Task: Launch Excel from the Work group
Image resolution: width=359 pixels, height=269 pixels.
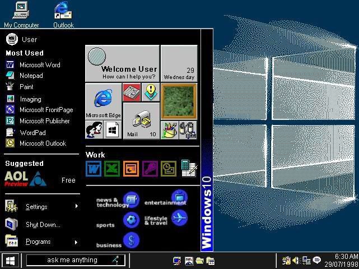Action: [112, 169]
